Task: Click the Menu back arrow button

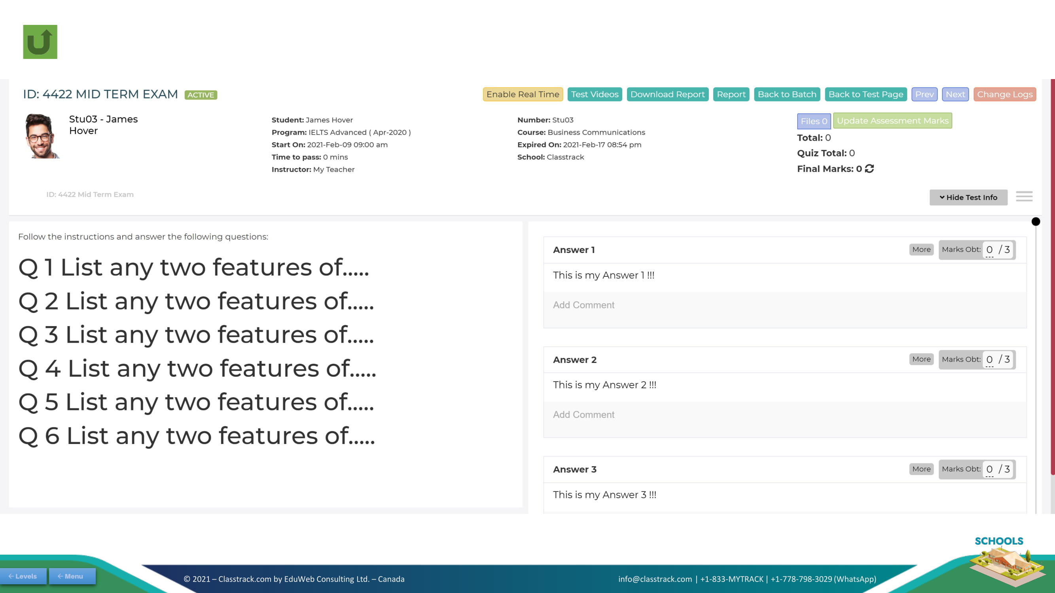Action: (x=72, y=576)
